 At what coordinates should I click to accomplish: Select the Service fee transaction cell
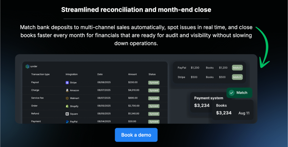(x=37, y=98)
